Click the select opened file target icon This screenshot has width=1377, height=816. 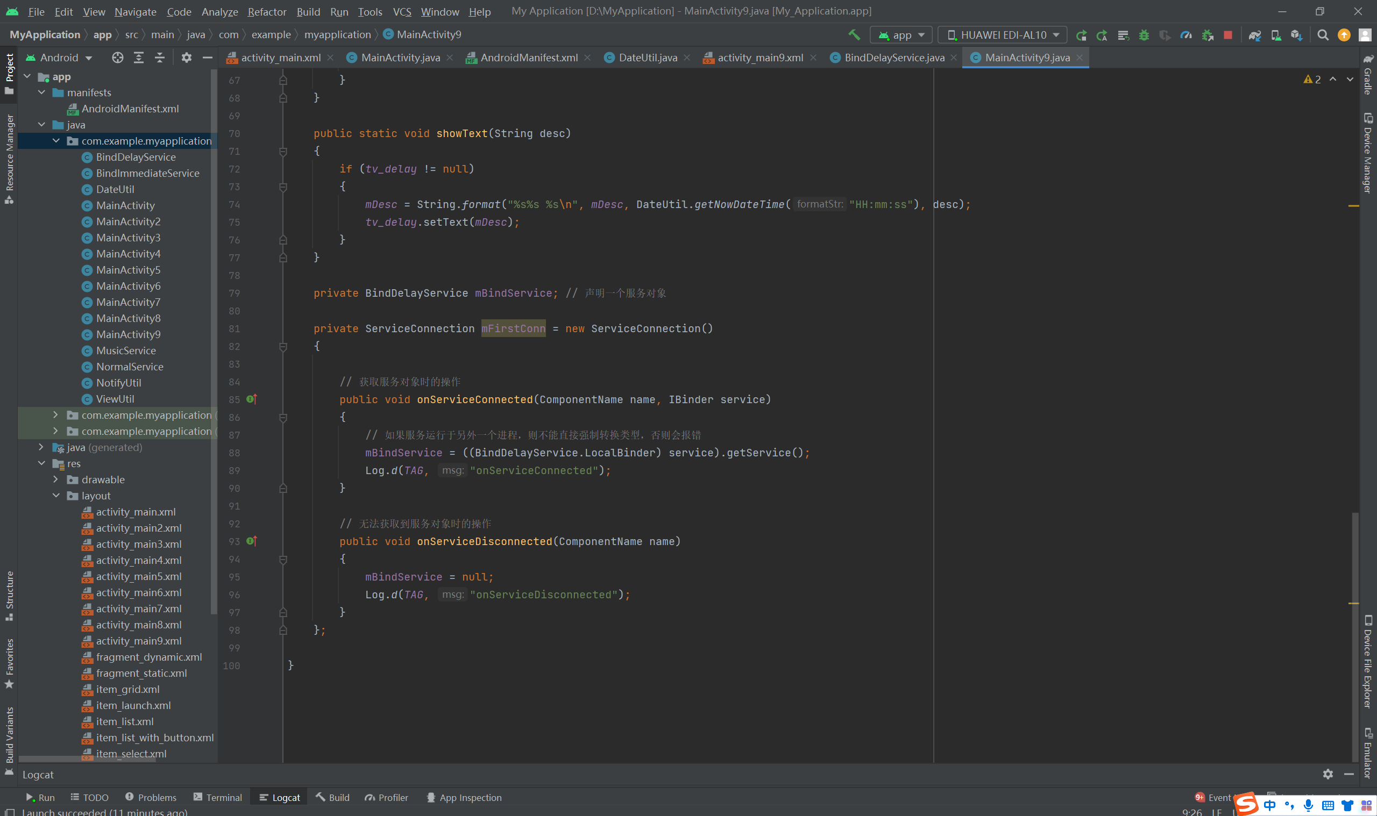pos(117,57)
